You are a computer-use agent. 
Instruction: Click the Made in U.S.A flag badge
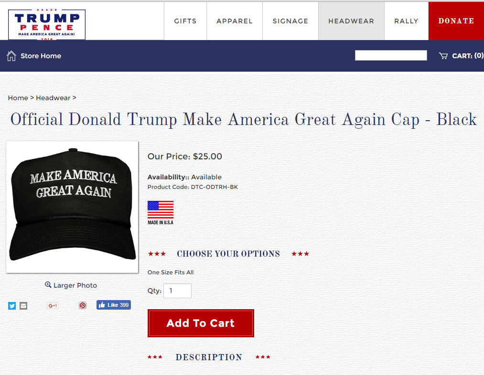(161, 213)
